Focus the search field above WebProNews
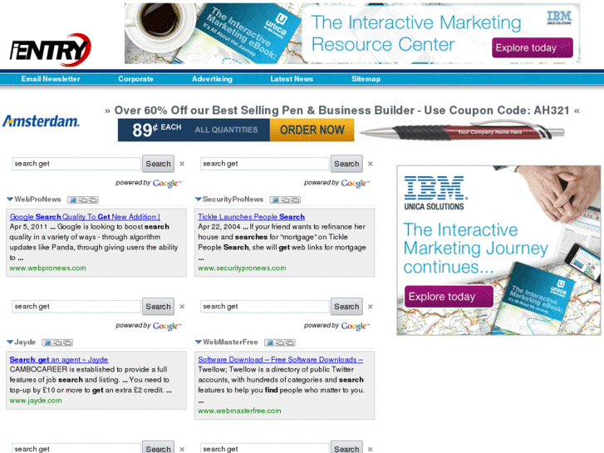This screenshot has width=604, height=453. [x=76, y=164]
